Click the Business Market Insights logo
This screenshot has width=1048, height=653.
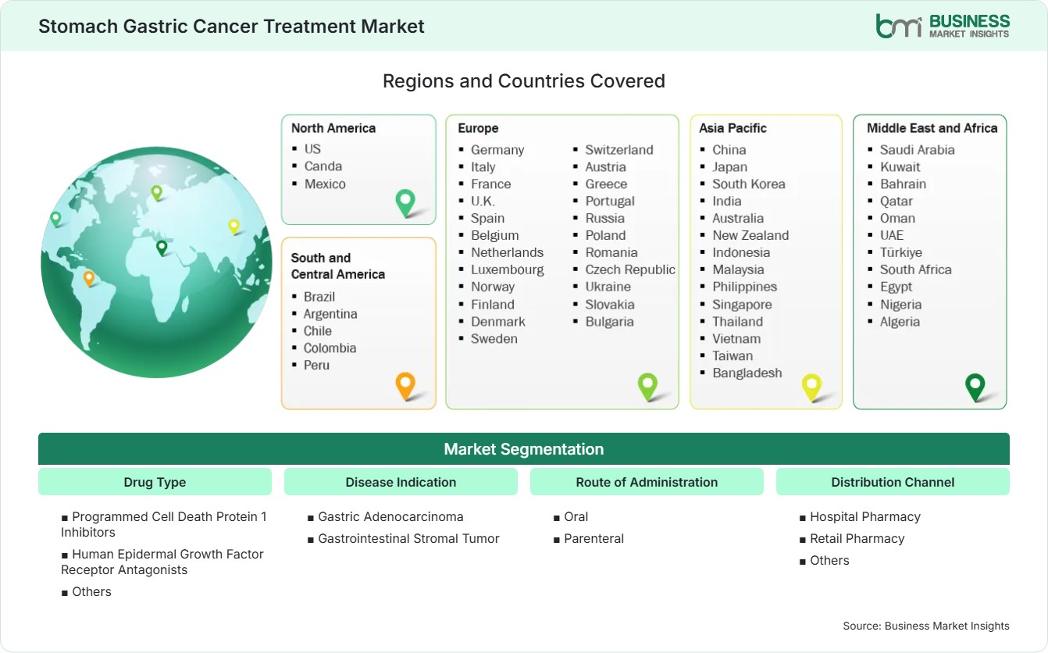click(943, 26)
